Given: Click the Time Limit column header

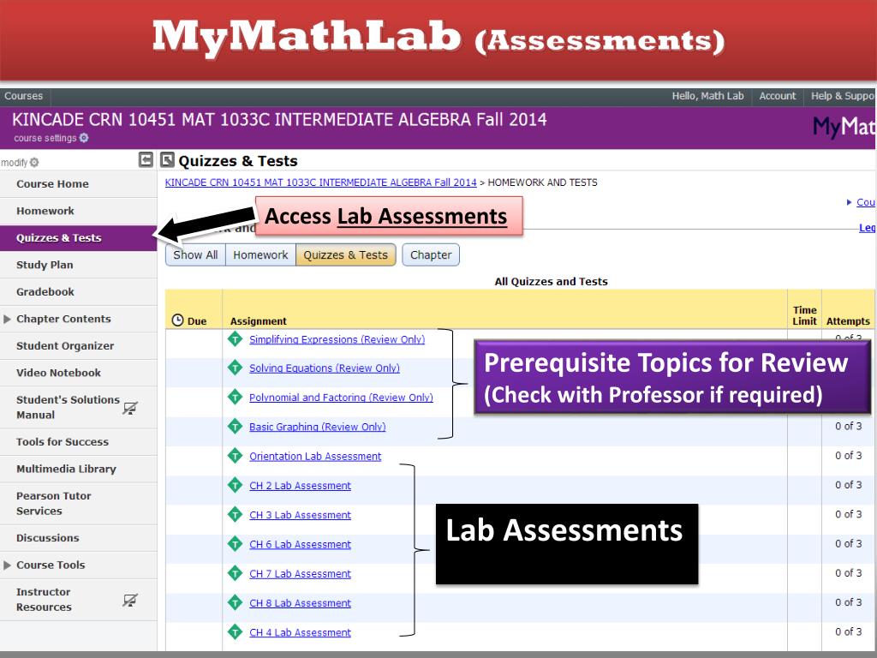Looking at the screenshot, I should 804,315.
